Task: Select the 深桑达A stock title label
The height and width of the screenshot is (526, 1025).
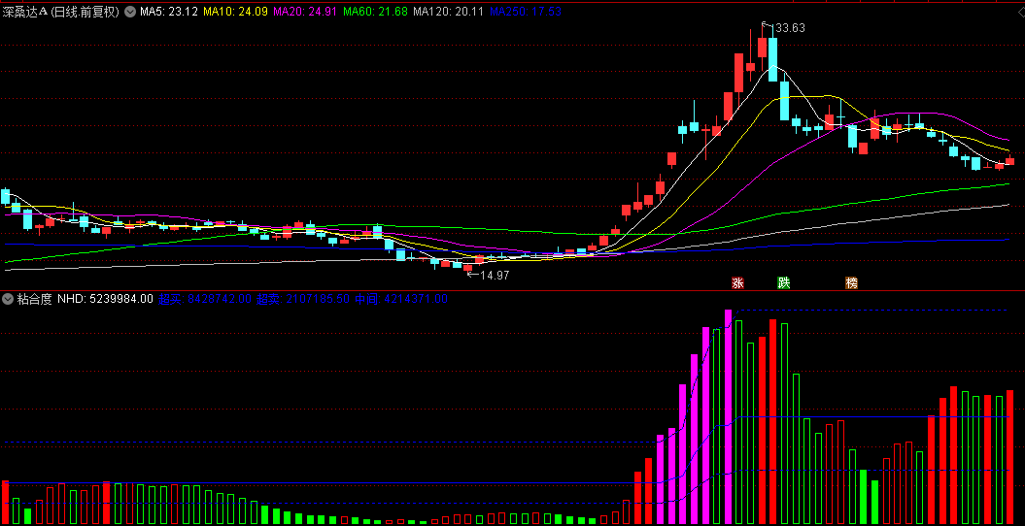Action: pyautogui.click(x=60, y=12)
